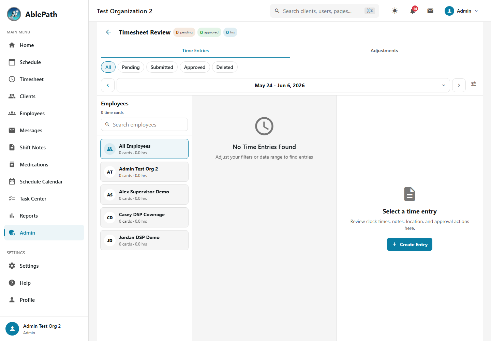Select the All Employees card
This screenshot has width=491, height=341.
pos(144,149)
